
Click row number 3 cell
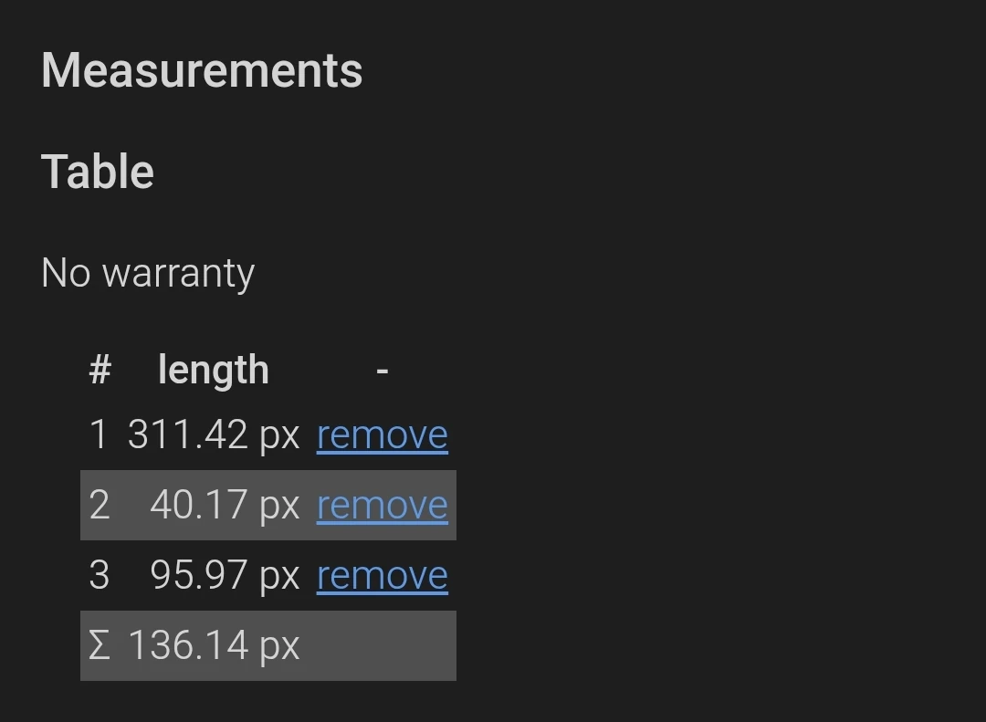tap(100, 575)
